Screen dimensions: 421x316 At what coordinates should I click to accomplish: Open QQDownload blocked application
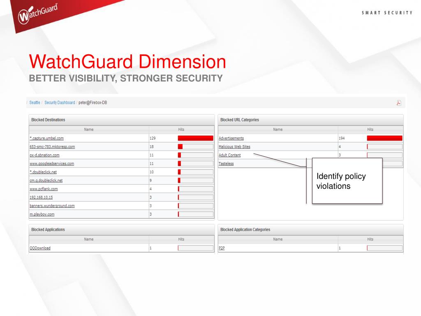pos(40,248)
